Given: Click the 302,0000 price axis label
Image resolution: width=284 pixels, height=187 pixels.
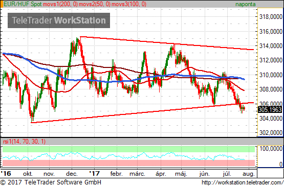Looking at the screenshot, I should coord(271,133).
